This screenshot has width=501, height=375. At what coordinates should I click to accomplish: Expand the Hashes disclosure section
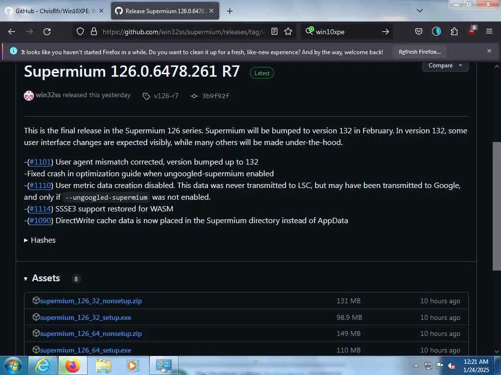(40, 240)
